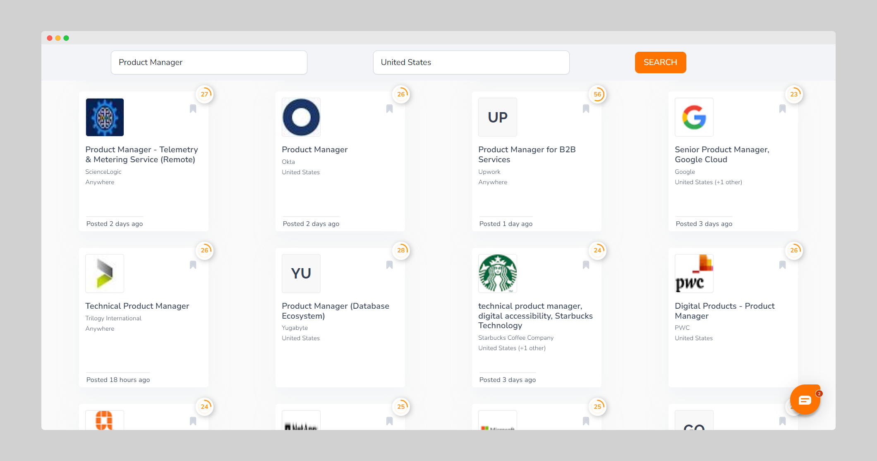Click 'Posted 1 day ago' text
Viewport: 877px width, 461px height.
click(506, 224)
